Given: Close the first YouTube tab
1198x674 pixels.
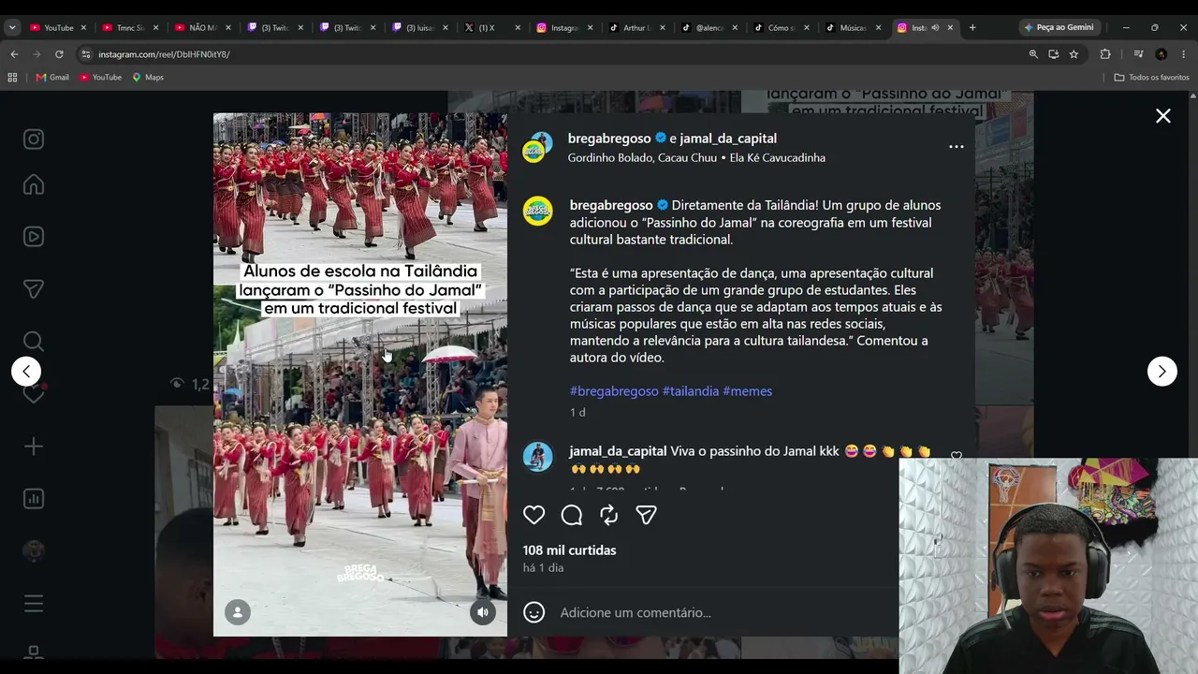Looking at the screenshot, I should (x=83, y=28).
